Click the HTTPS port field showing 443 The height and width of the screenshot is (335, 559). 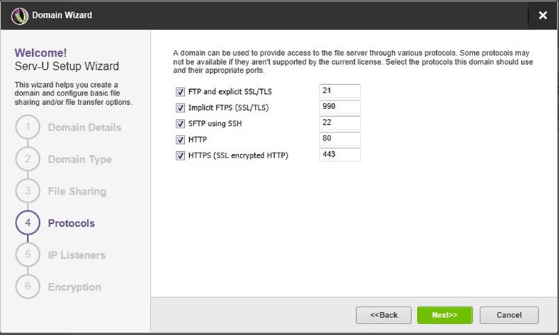(340, 155)
